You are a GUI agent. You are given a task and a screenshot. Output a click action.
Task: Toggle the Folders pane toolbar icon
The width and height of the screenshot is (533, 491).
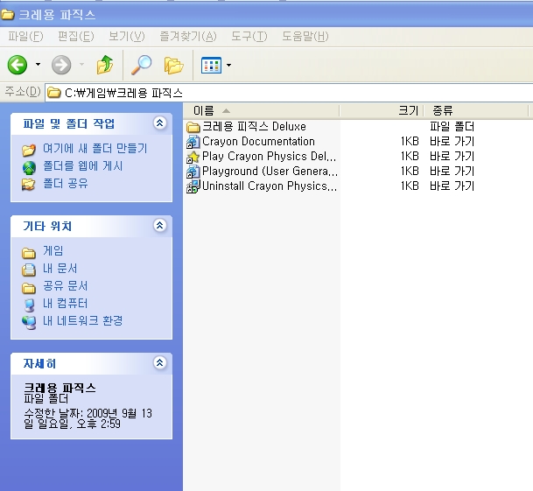point(173,65)
